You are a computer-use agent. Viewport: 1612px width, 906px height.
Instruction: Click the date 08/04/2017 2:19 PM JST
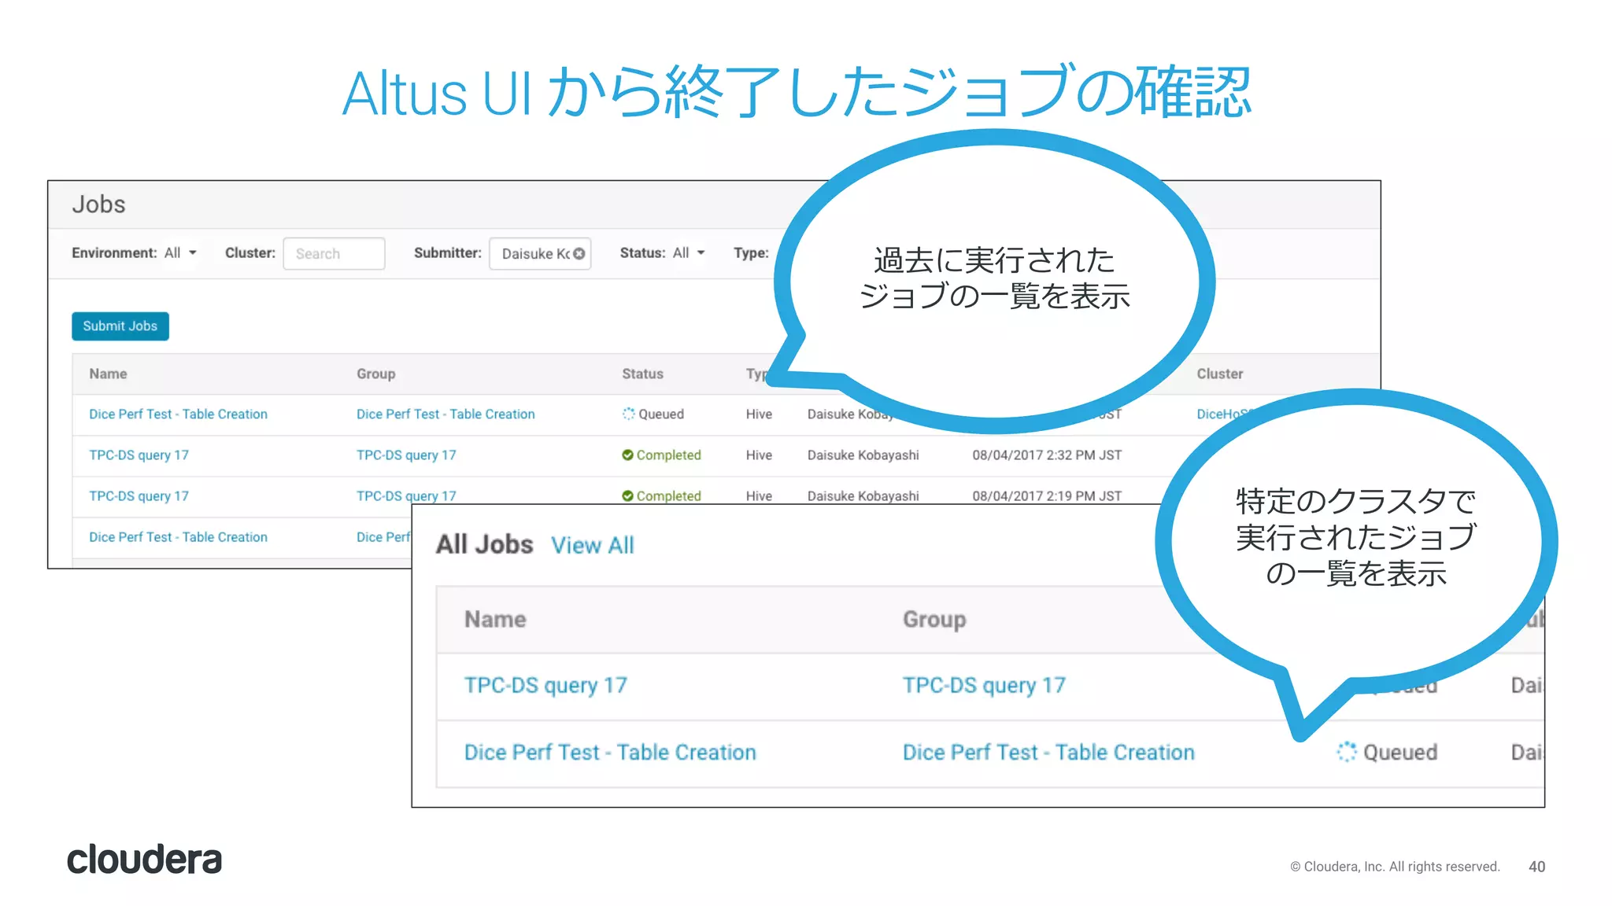click(x=1047, y=496)
